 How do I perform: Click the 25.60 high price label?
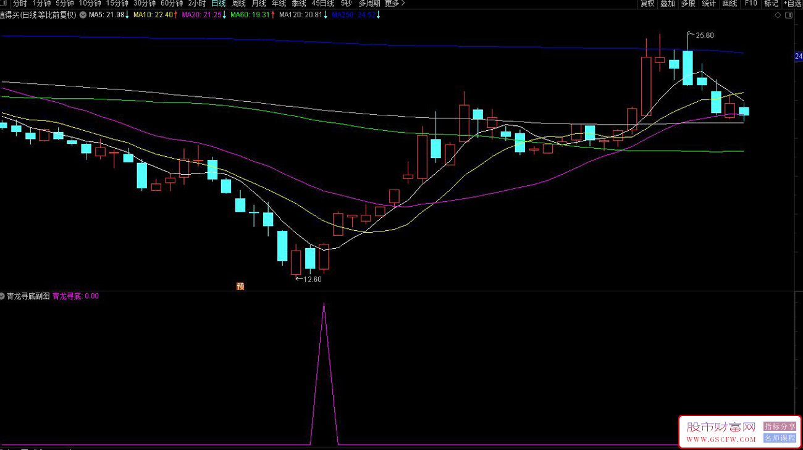705,35
